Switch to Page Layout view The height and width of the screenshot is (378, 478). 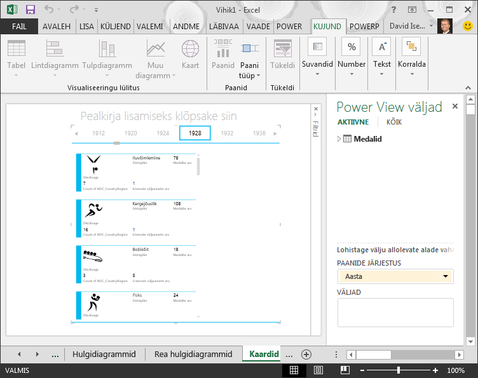click(318, 370)
